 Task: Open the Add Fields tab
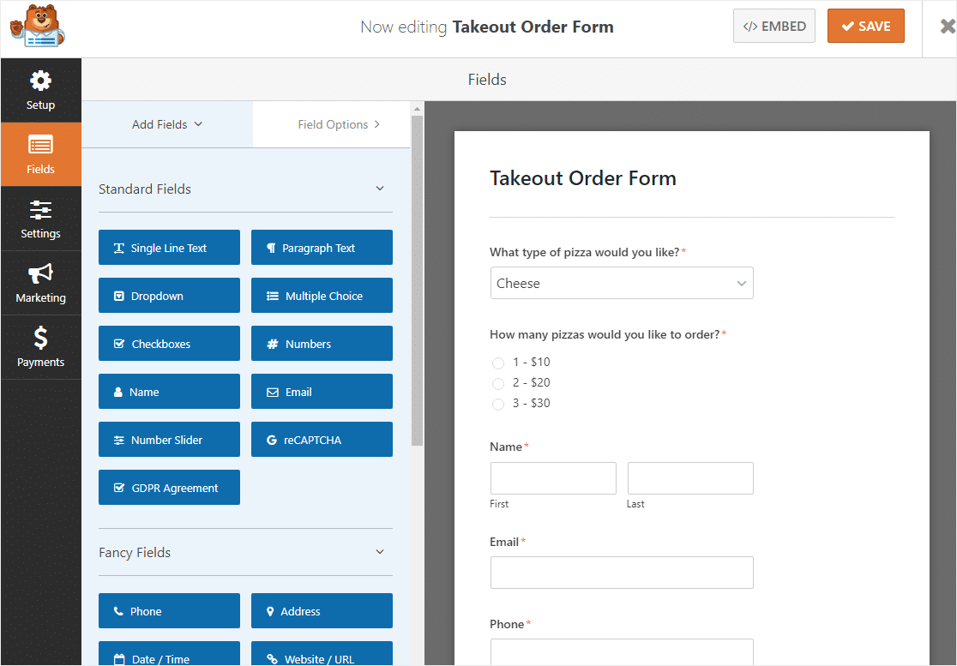(x=166, y=123)
